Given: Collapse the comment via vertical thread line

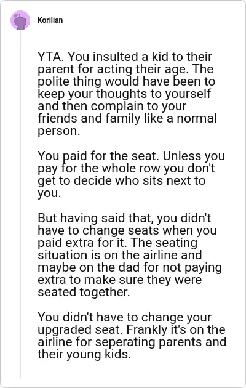Looking at the screenshot, I should (20, 204).
